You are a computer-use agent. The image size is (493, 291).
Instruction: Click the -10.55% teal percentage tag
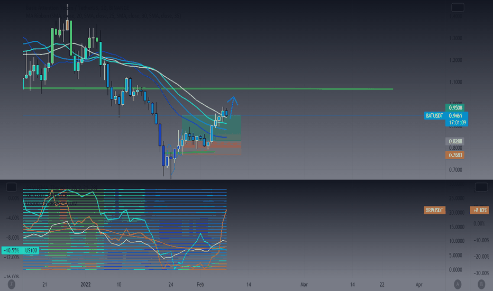click(12, 250)
